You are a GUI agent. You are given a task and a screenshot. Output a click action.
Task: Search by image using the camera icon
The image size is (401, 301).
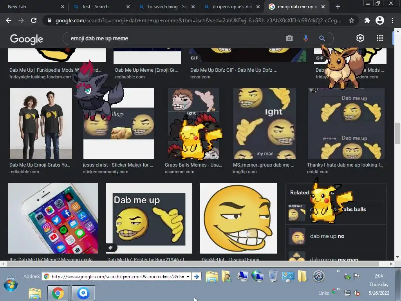(x=289, y=38)
